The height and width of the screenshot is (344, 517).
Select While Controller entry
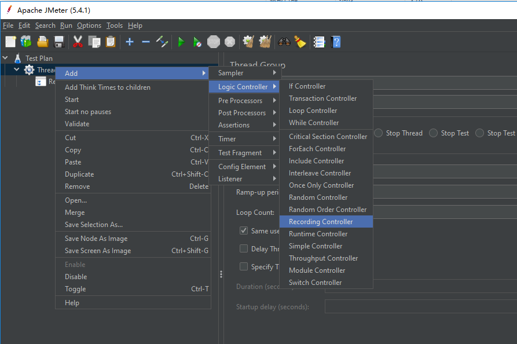coord(326,123)
